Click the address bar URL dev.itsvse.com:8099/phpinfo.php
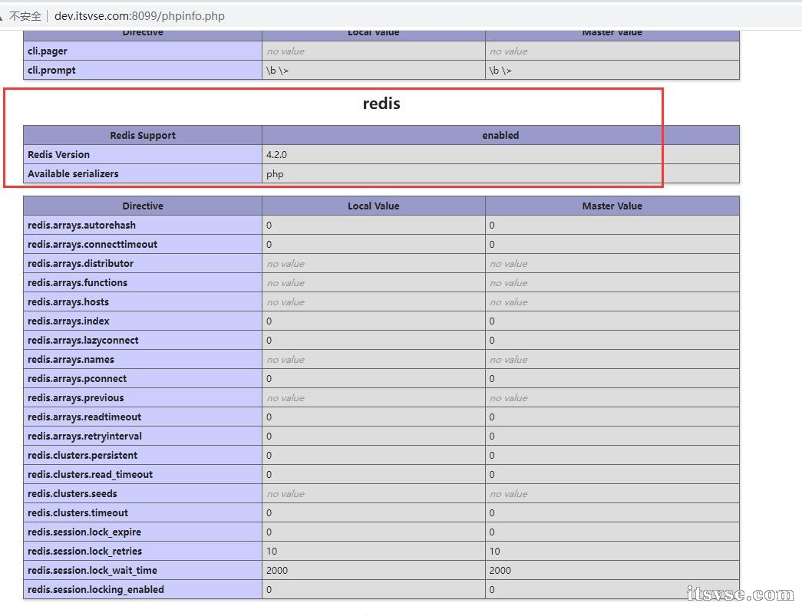802x616 pixels. pos(139,16)
